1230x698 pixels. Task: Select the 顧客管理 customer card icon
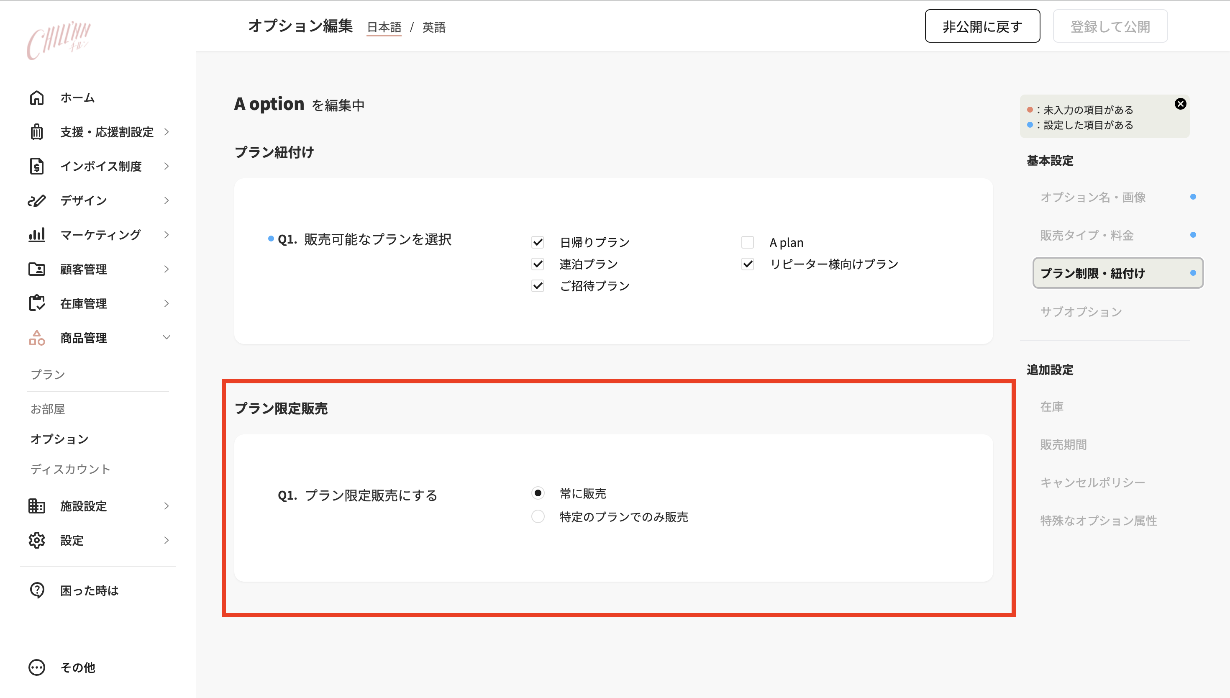click(x=37, y=269)
